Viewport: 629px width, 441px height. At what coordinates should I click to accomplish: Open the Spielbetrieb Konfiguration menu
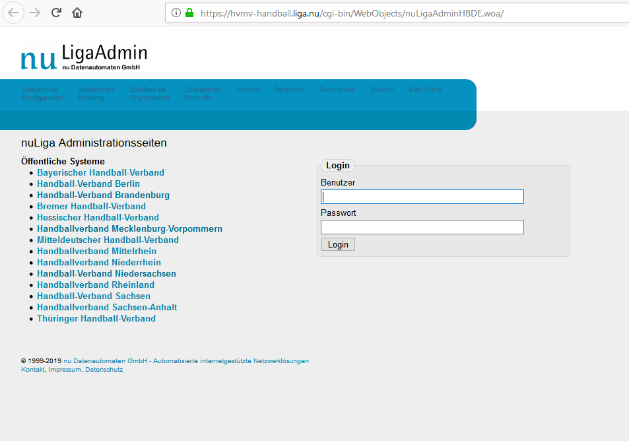(x=42, y=94)
